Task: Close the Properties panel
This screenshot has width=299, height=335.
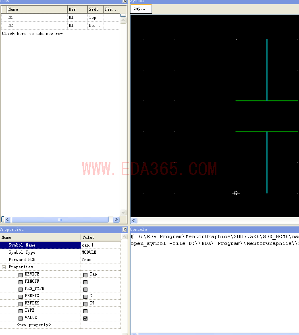Action: (125, 230)
